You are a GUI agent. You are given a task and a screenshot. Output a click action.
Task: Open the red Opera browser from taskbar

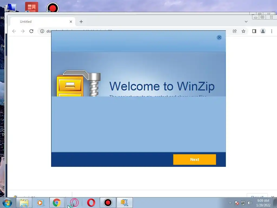pos(91,203)
